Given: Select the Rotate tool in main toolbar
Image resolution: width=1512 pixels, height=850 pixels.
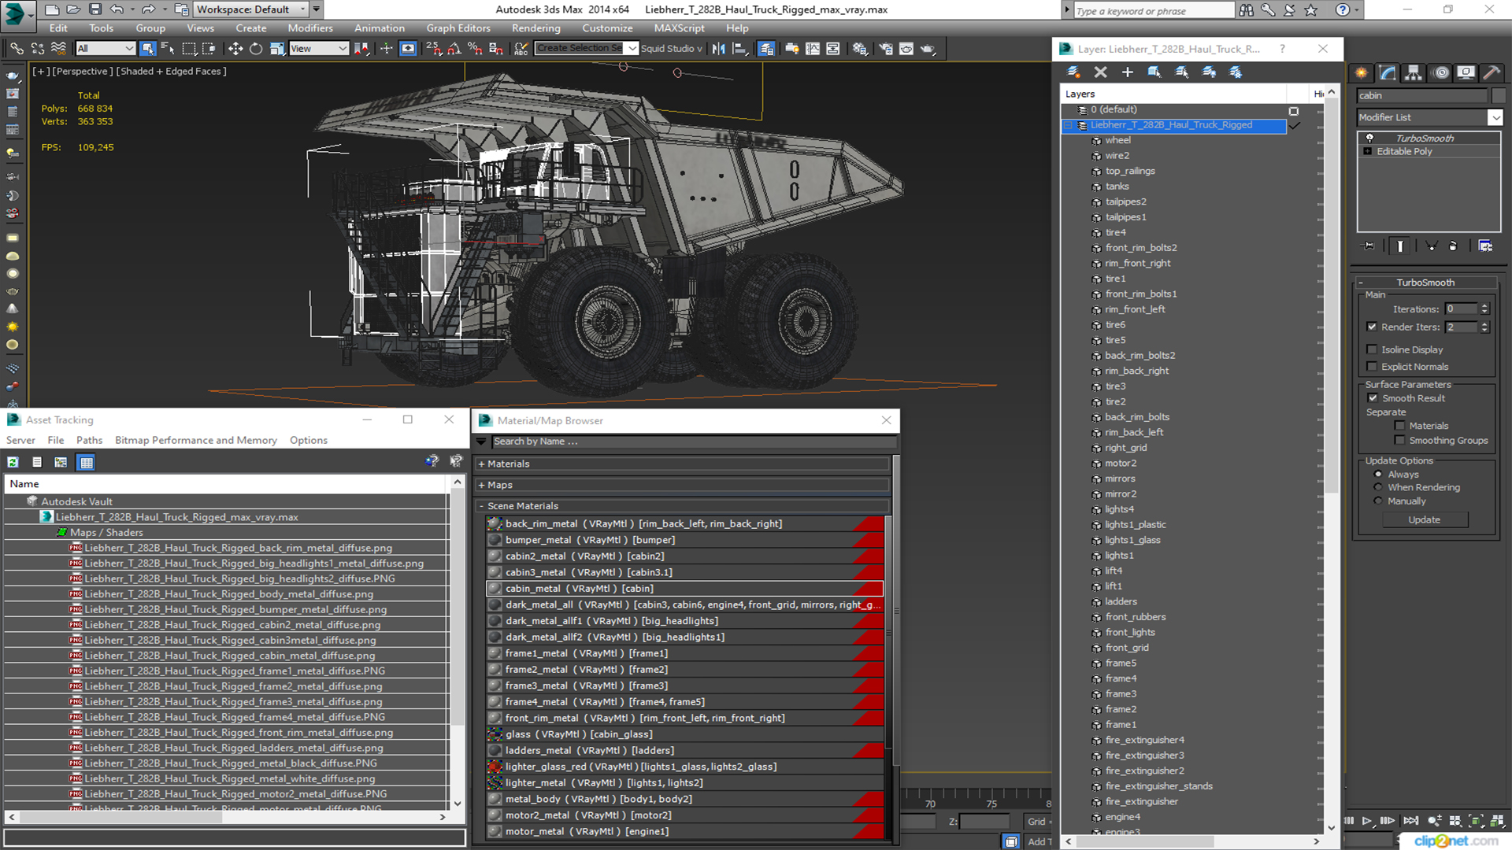Looking at the screenshot, I should click(256, 49).
